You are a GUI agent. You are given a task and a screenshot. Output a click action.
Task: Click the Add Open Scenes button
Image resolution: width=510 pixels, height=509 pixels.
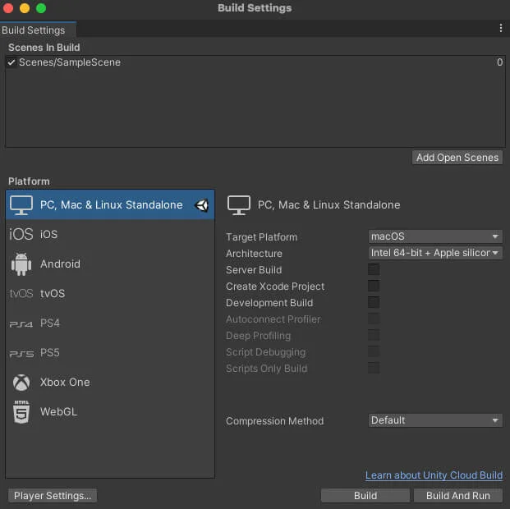click(457, 158)
